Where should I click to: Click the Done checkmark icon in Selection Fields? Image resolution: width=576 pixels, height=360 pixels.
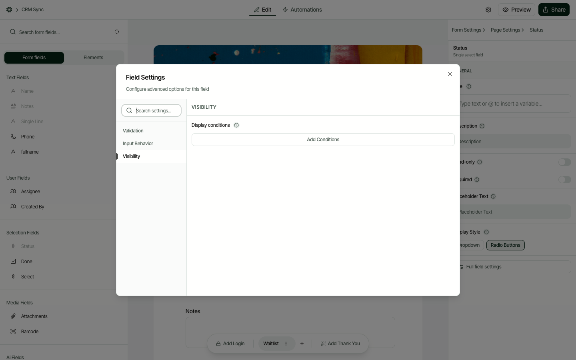[13, 261]
